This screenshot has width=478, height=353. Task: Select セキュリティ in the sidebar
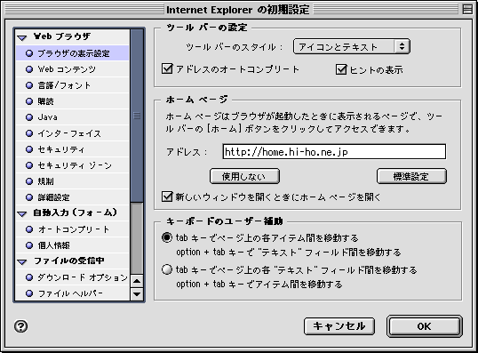73,149
